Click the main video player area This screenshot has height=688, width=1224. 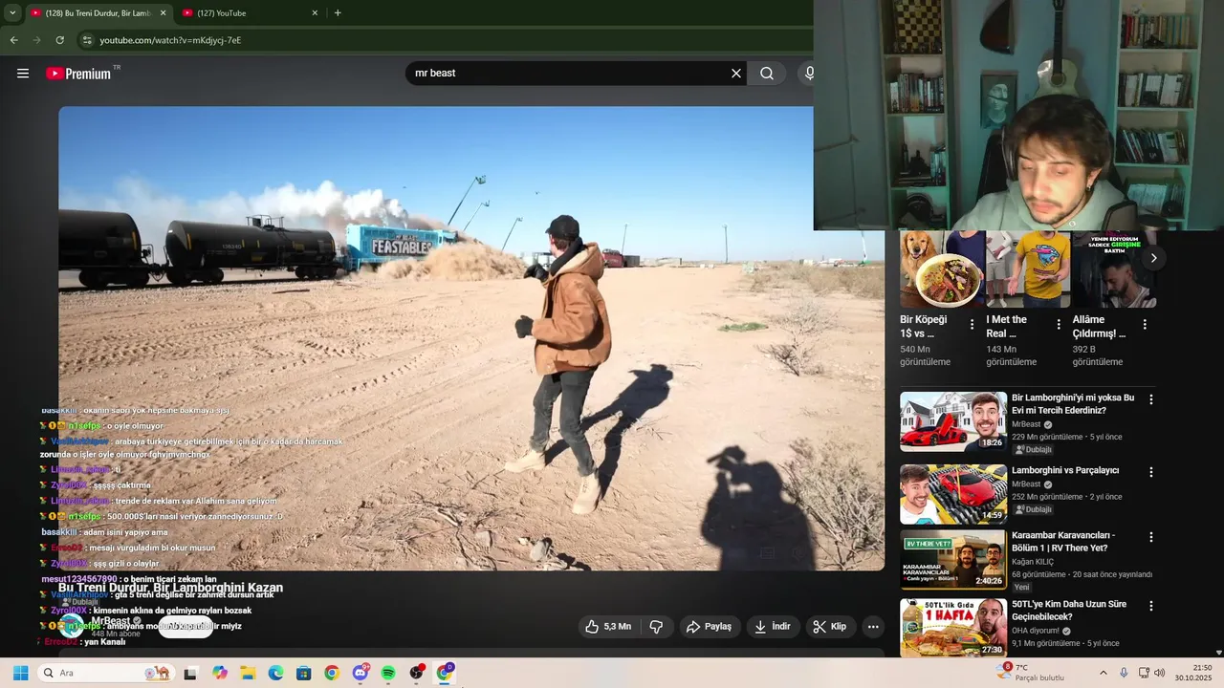tap(471, 338)
